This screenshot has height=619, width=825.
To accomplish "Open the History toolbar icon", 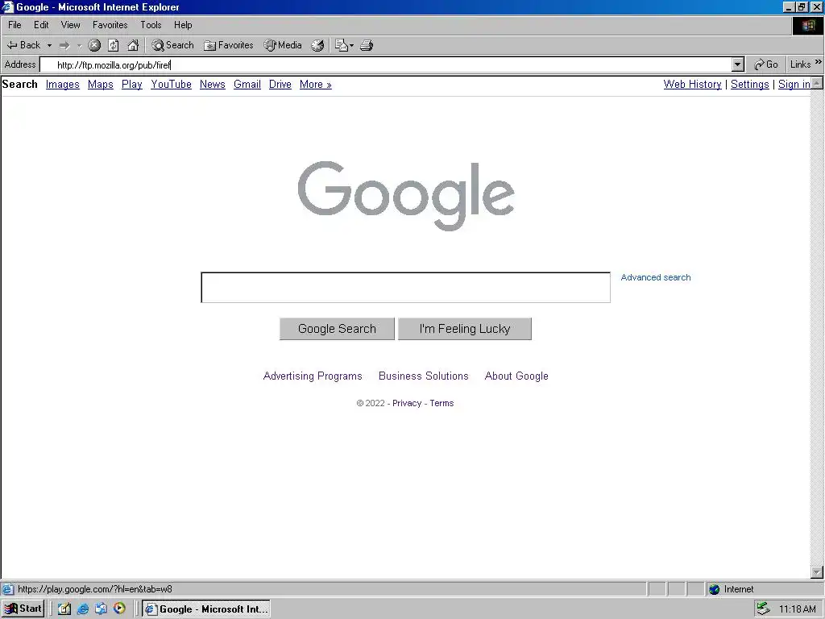I will 317,45.
